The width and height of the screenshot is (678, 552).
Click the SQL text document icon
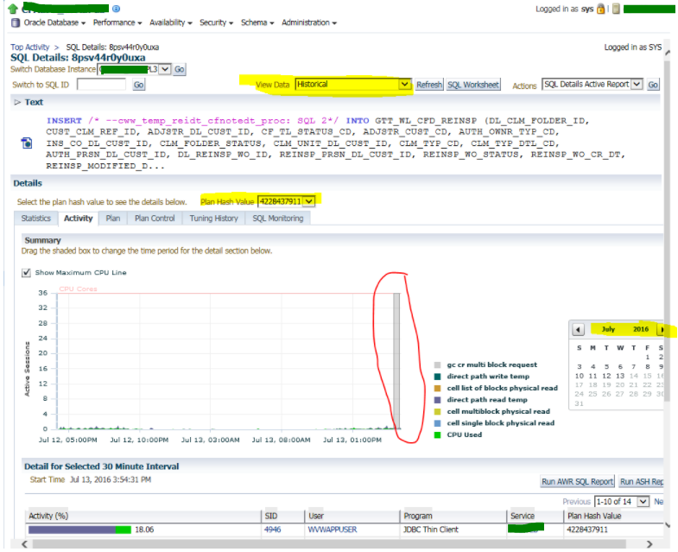(x=27, y=143)
